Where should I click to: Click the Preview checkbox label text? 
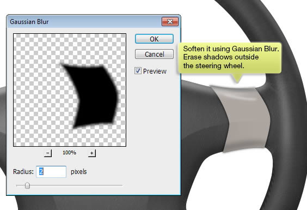tap(155, 71)
